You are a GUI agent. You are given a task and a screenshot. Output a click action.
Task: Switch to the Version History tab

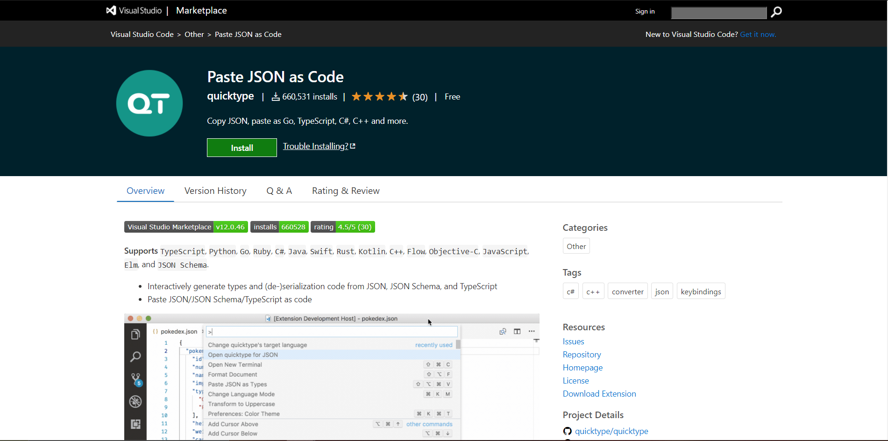(215, 191)
